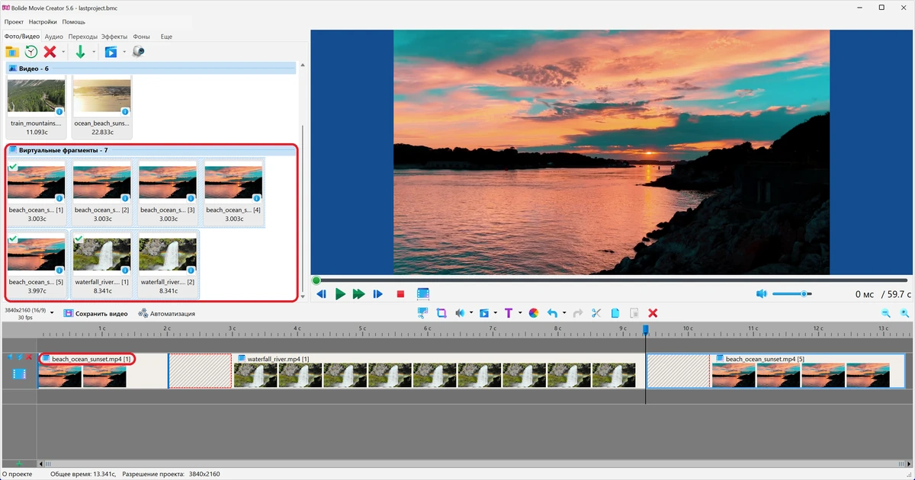Click the scissors cut tool

pos(596,313)
